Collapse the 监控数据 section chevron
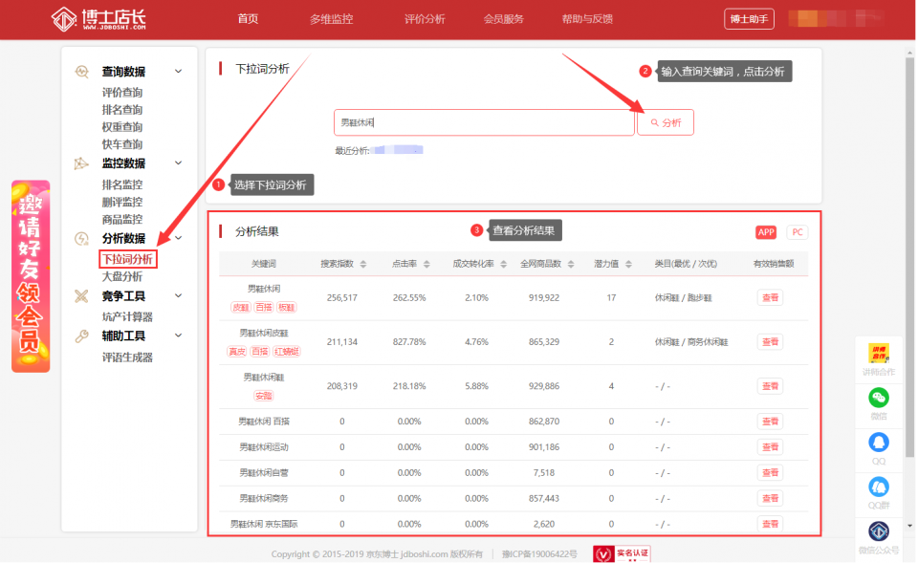This screenshot has width=918, height=563. (x=178, y=163)
